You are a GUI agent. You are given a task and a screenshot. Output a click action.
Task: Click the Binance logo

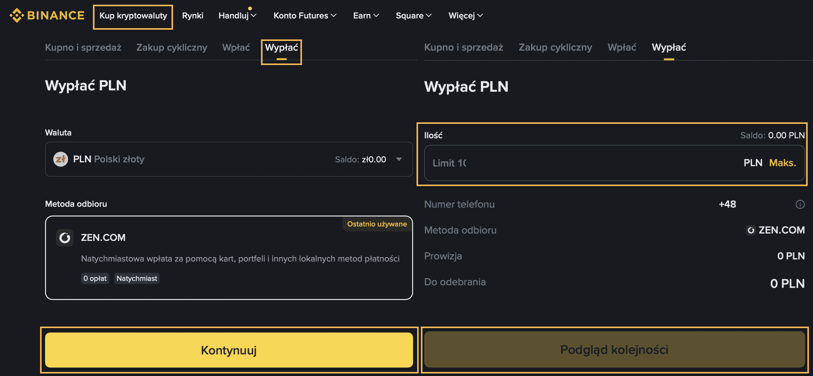click(x=47, y=15)
